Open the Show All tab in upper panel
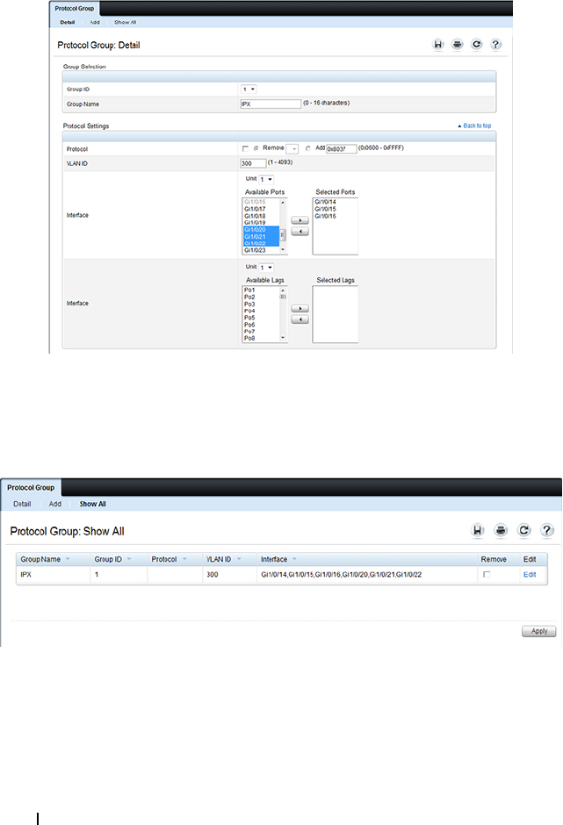This screenshot has width=563, height=825. [126, 23]
